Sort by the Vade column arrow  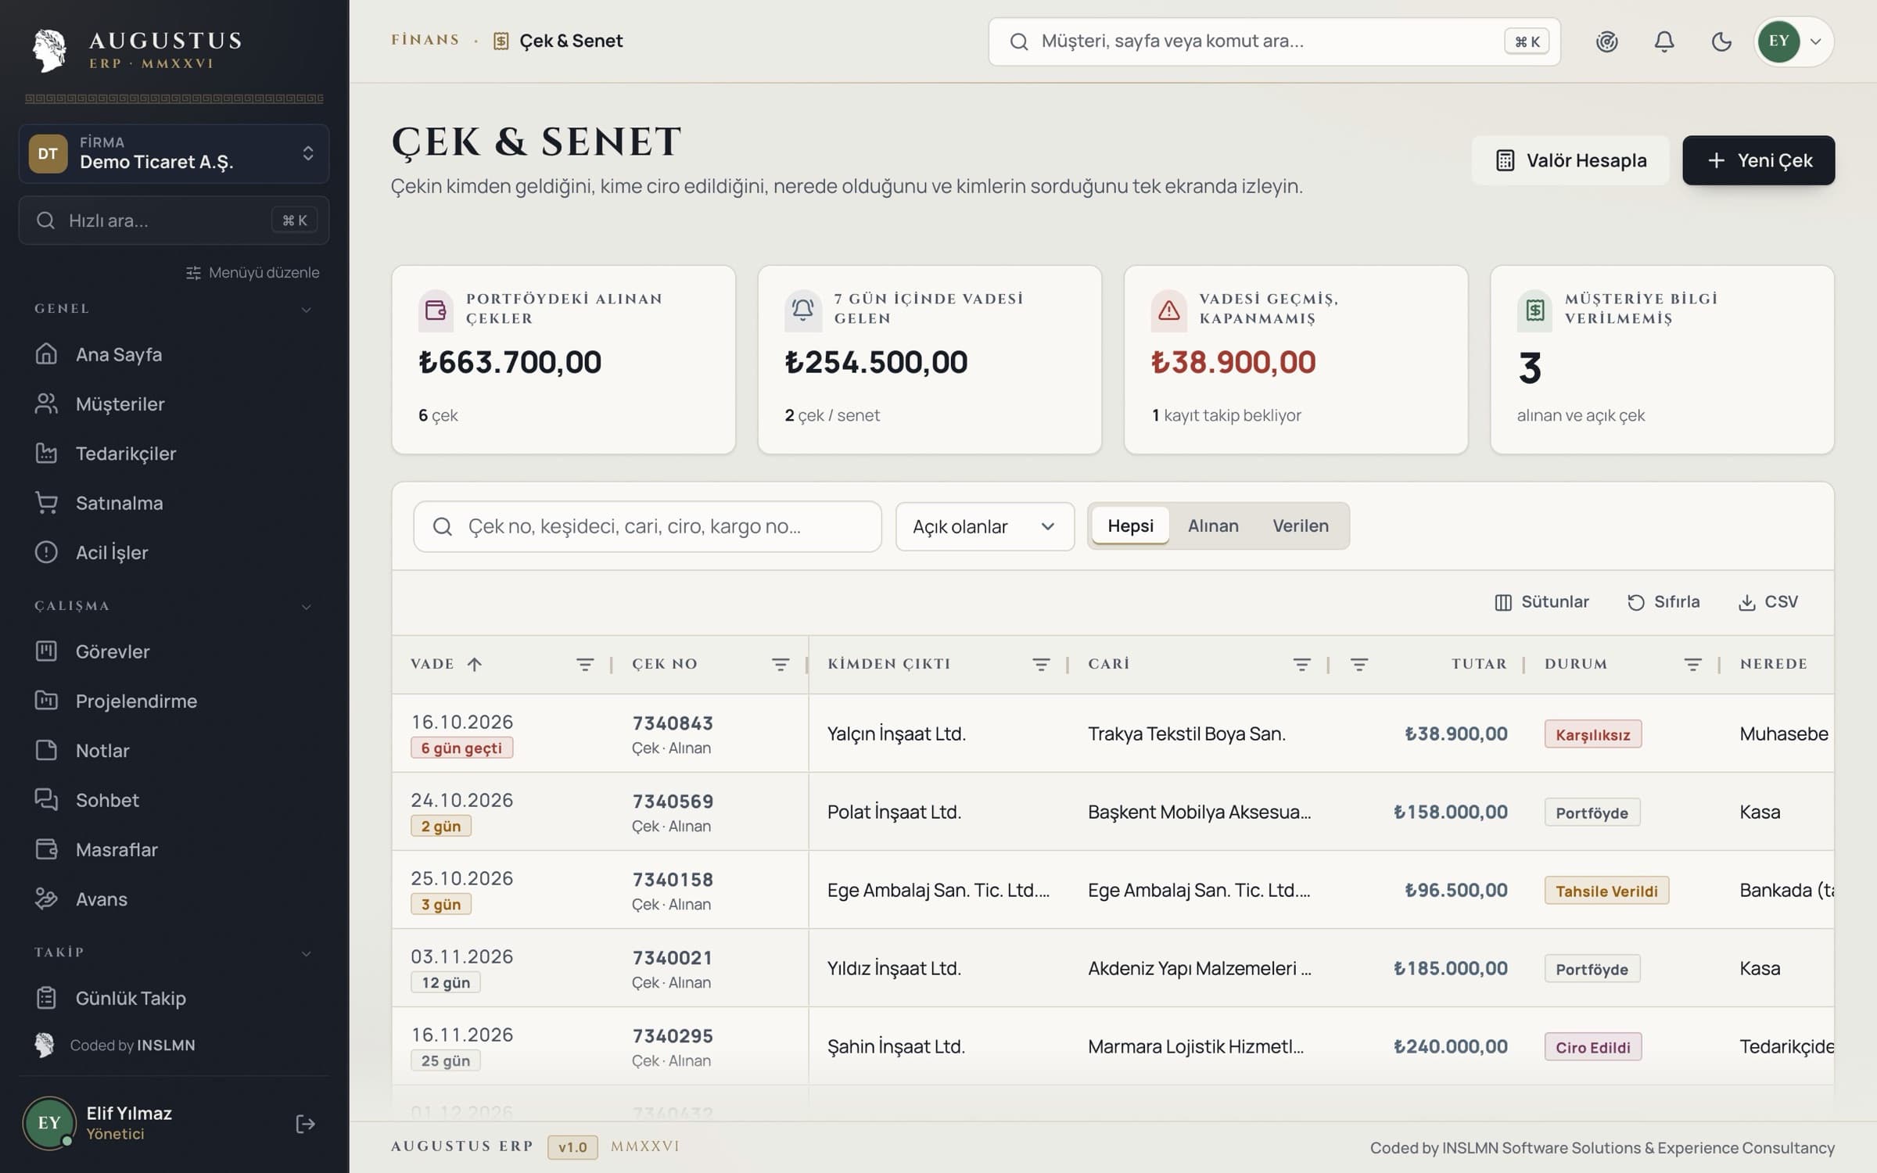(474, 664)
